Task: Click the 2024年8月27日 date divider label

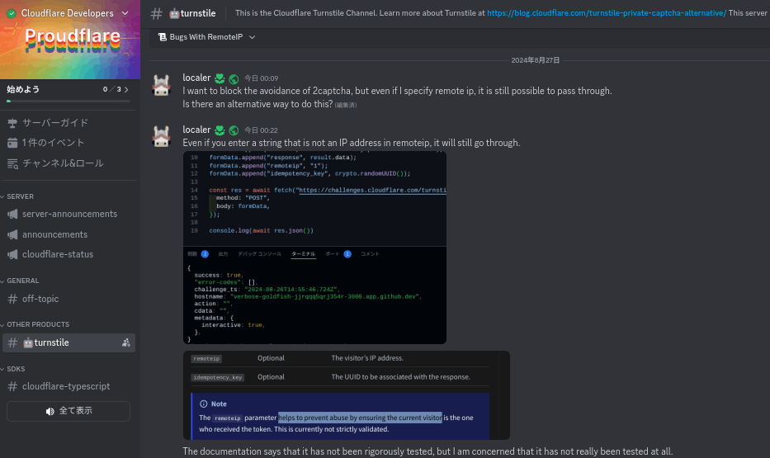Action: 536,60
